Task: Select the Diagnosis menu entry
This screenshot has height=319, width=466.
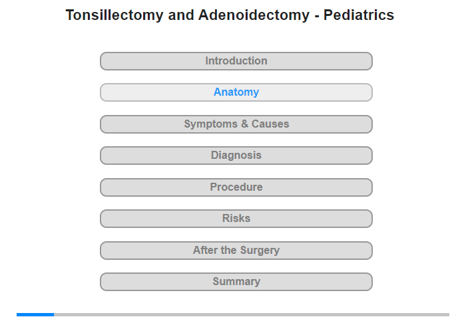Action: (236, 156)
